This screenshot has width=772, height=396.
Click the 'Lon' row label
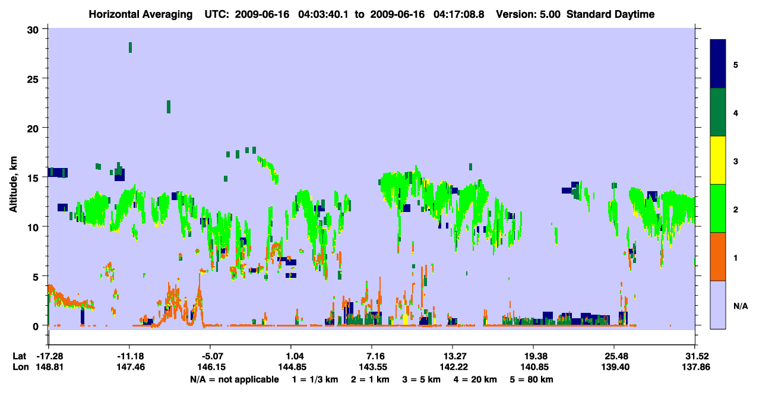pos(20,367)
